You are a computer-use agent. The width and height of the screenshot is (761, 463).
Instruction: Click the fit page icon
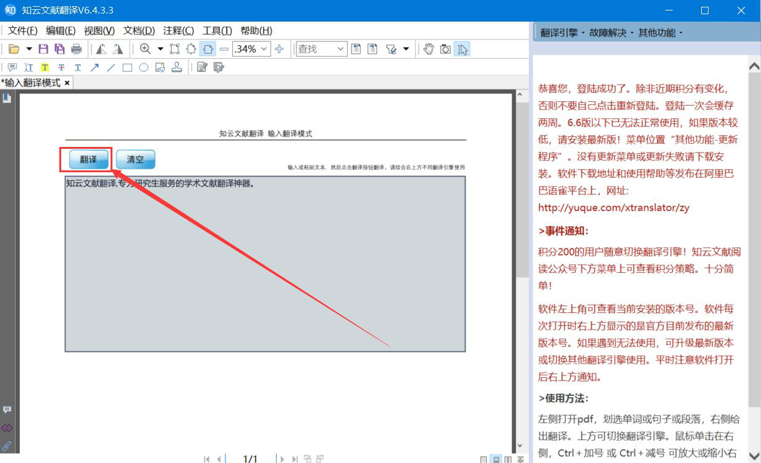(x=191, y=49)
